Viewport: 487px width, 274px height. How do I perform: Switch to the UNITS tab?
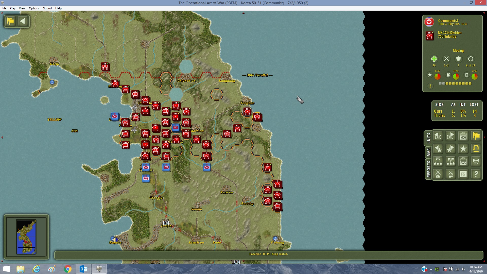pos(428,138)
